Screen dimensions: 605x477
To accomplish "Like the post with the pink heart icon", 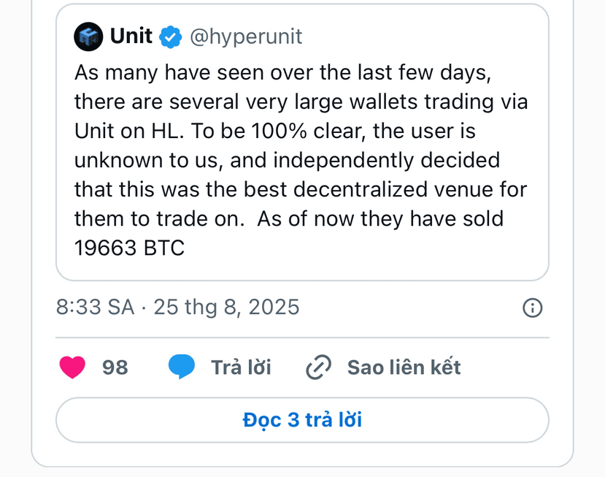I will point(72,367).
